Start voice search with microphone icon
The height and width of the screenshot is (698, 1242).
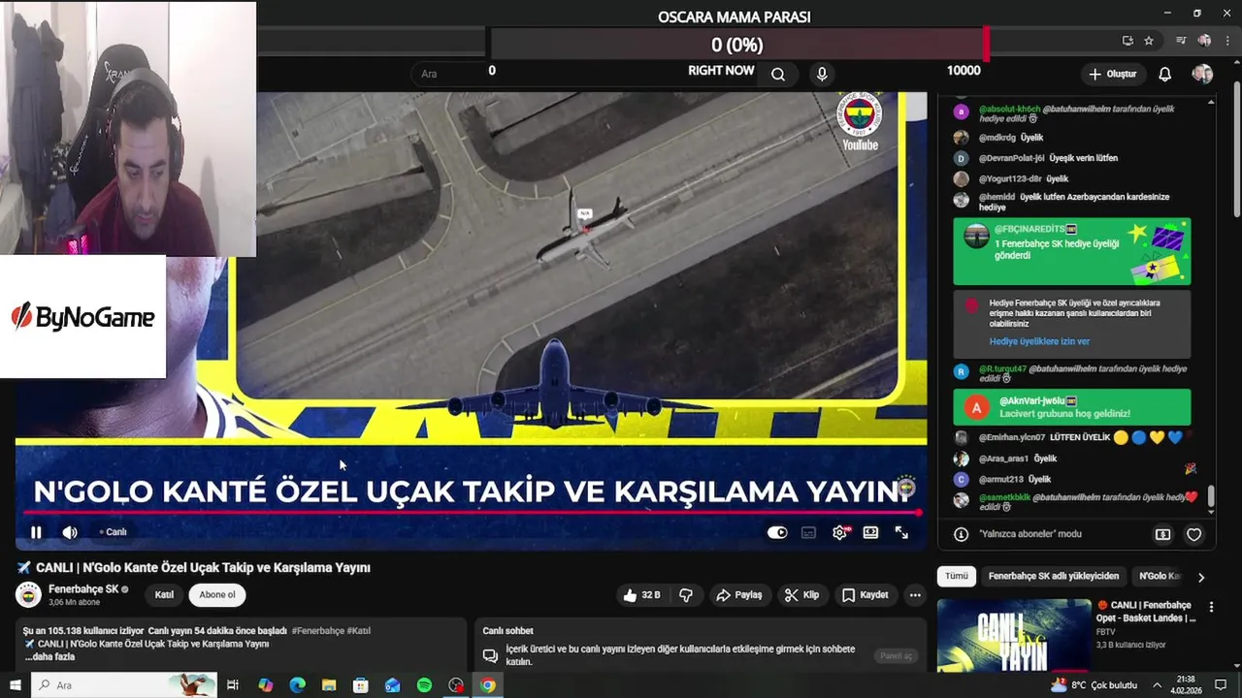[822, 75]
